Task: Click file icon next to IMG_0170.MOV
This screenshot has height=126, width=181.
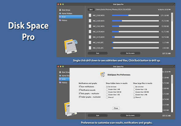Action: pyautogui.click(x=90, y=32)
